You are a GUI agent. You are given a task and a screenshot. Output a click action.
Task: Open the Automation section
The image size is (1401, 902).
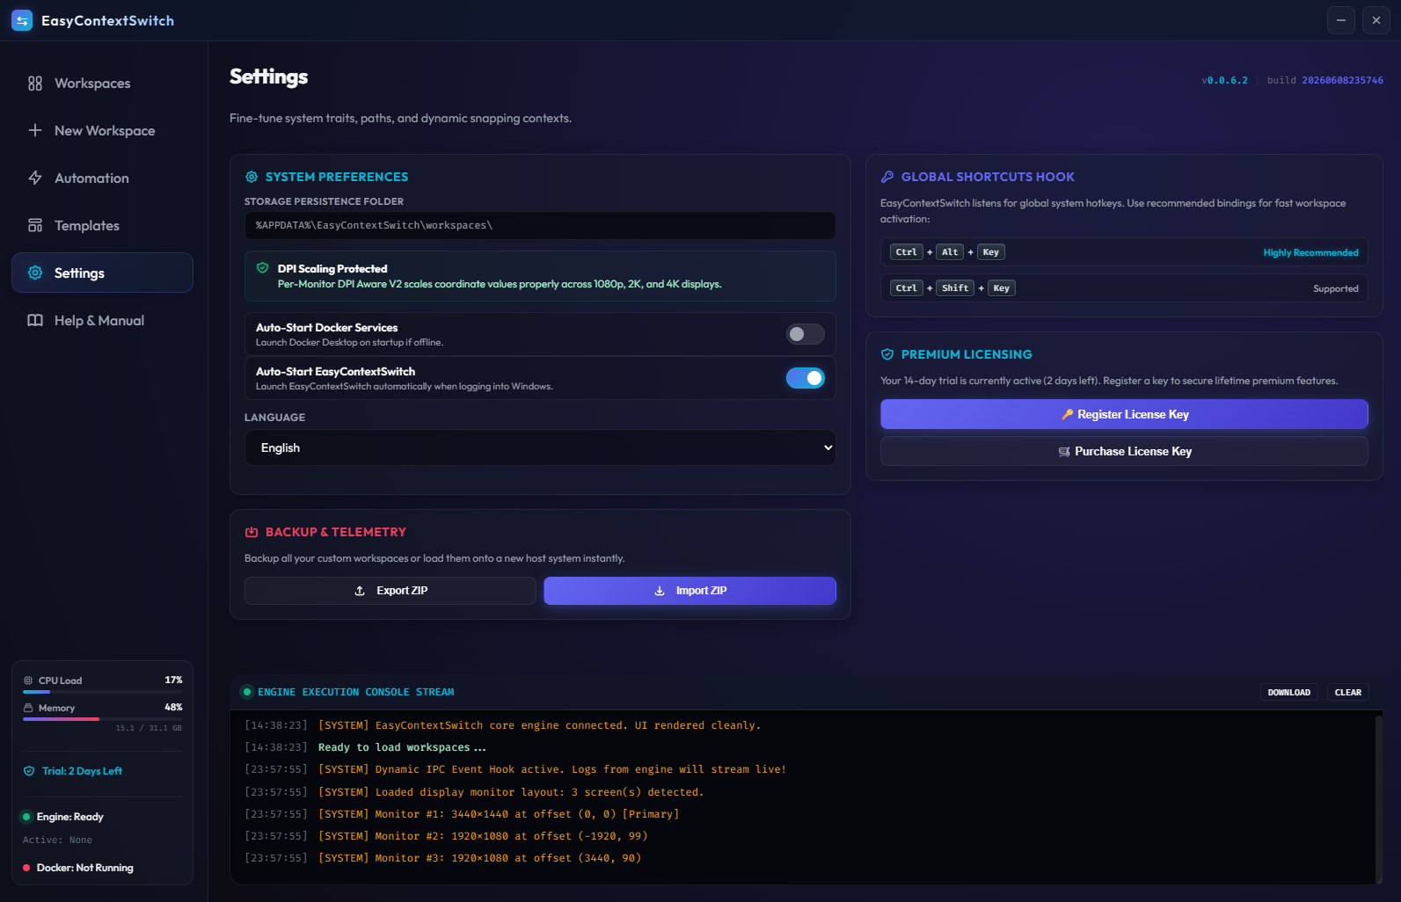click(x=102, y=178)
